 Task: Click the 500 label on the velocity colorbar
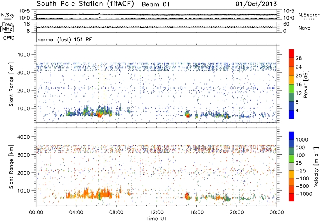click(300, 148)
